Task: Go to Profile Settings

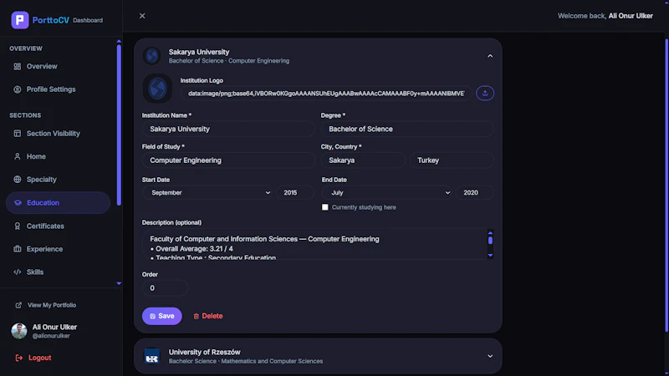Action: point(58,89)
